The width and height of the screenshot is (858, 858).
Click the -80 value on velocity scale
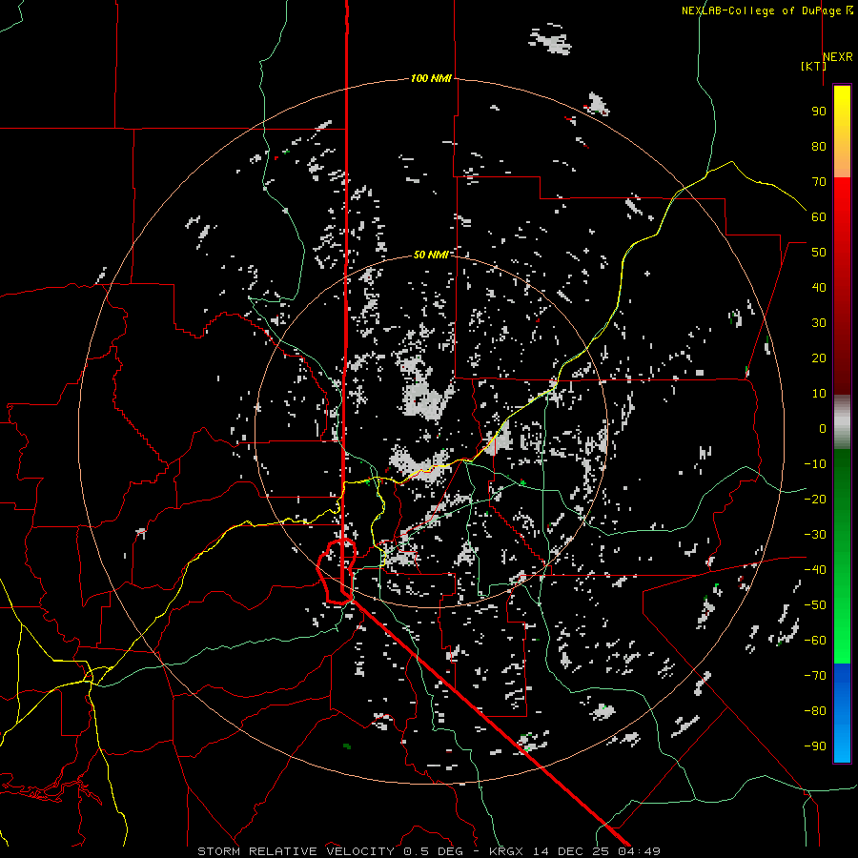tap(815, 711)
